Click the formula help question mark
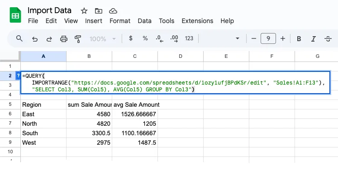Image resolution: width=338 pixels, height=175 pixels. point(18,76)
